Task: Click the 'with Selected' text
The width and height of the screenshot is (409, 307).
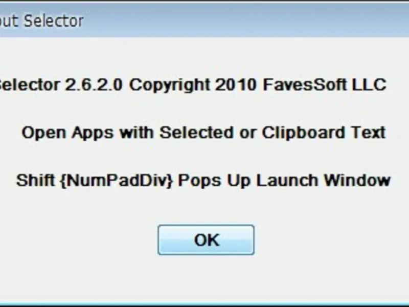Action: click(x=176, y=133)
